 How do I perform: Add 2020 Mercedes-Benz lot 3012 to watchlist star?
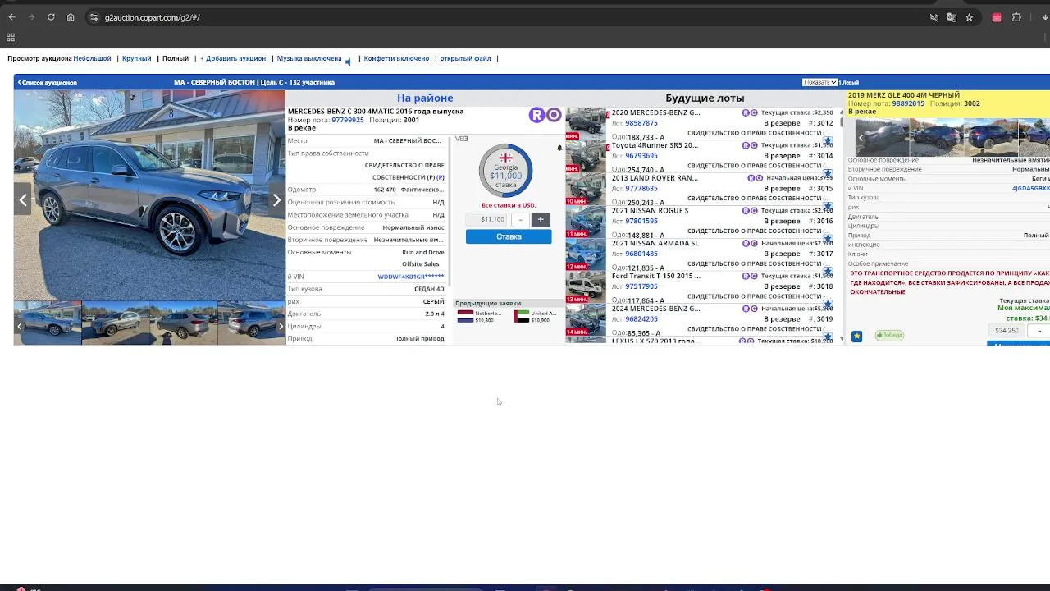pos(828,140)
